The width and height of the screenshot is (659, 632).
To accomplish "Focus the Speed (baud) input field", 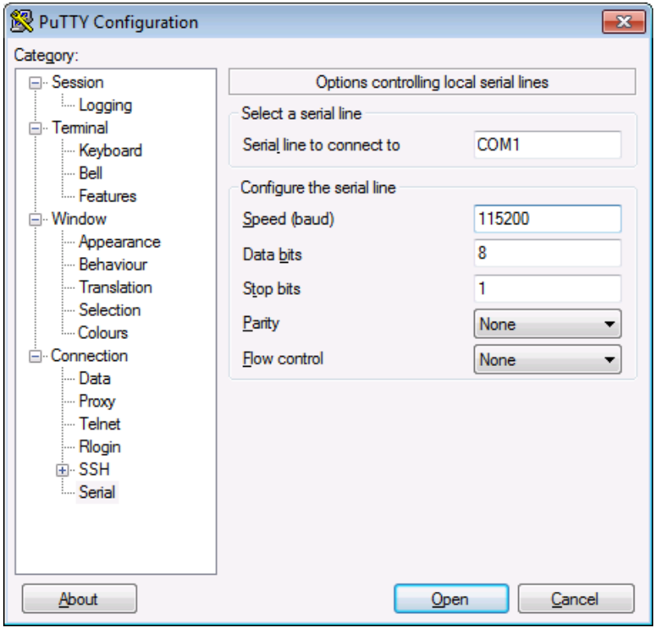I will [547, 219].
